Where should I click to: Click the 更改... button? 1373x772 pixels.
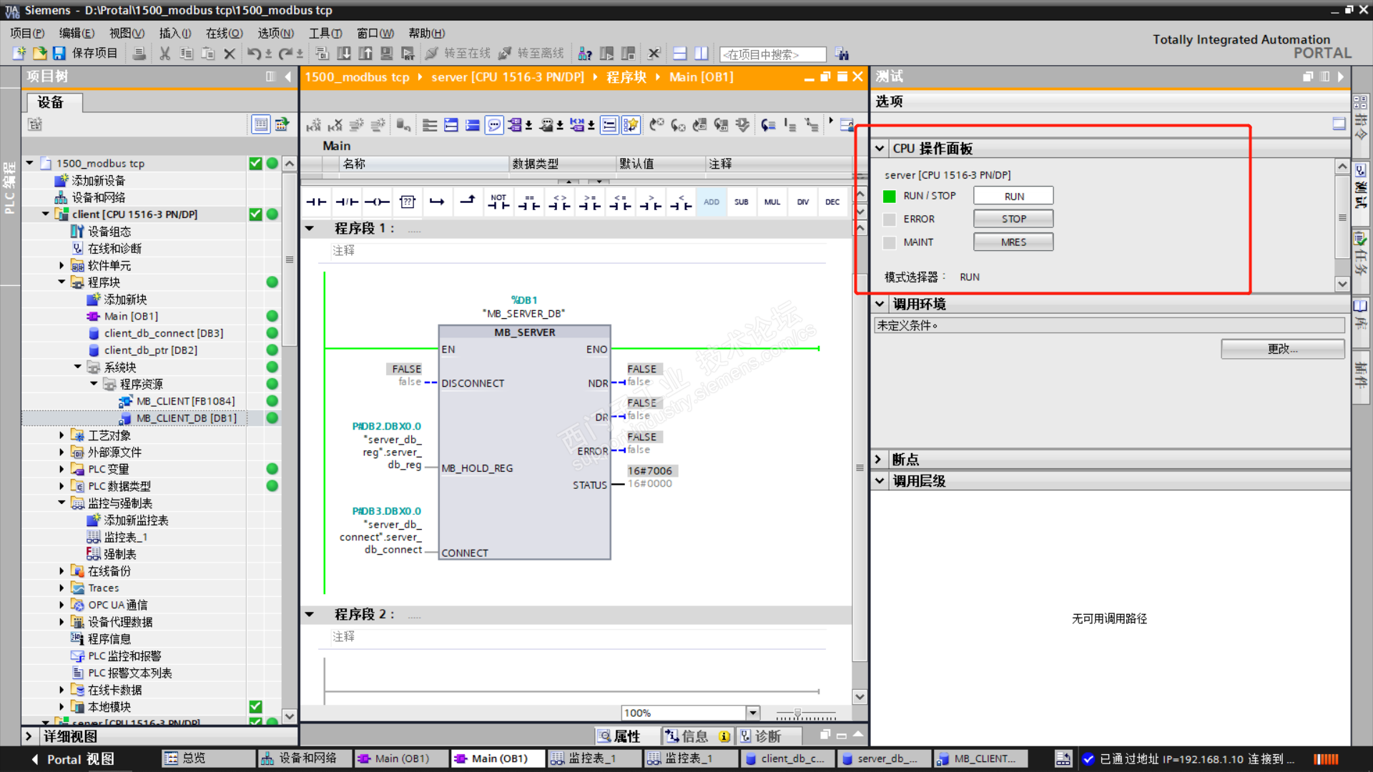click(x=1282, y=349)
